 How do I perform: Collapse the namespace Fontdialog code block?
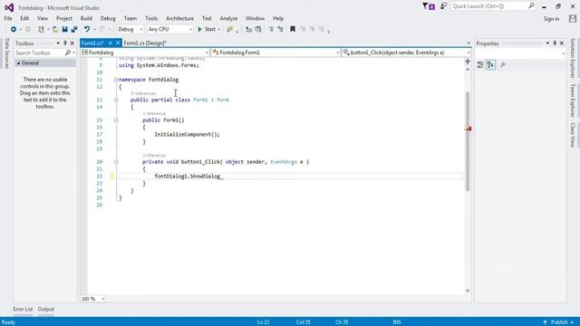pos(116,80)
